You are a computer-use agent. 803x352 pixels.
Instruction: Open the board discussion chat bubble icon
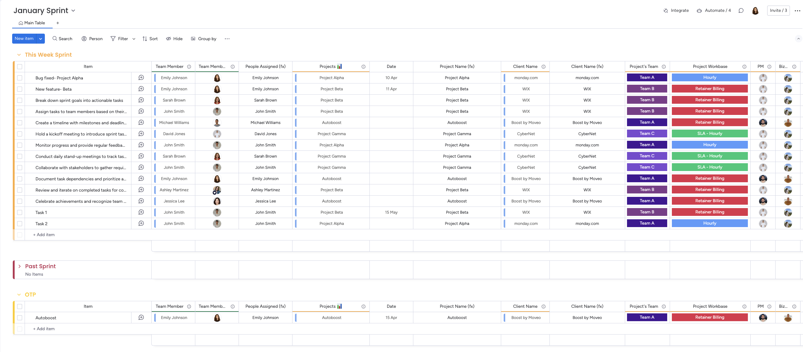[741, 11]
